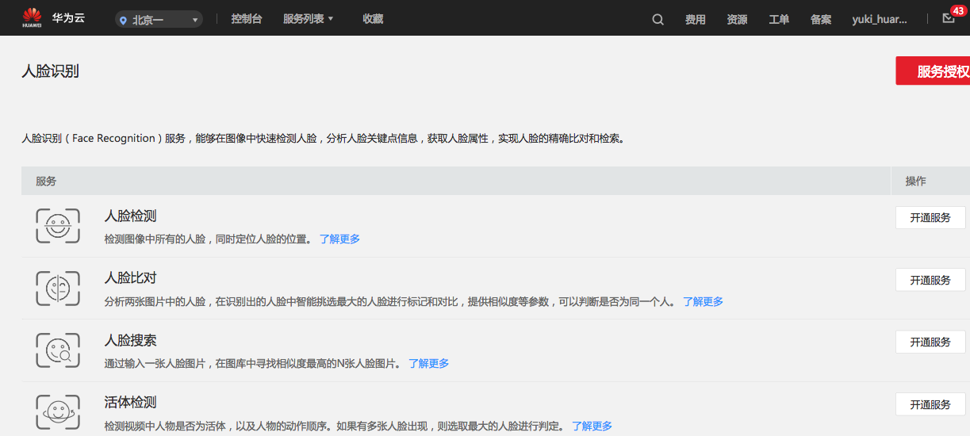The image size is (970, 436).
Task: Click the face comparison split-face icon
Action: click(x=58, y=289)
